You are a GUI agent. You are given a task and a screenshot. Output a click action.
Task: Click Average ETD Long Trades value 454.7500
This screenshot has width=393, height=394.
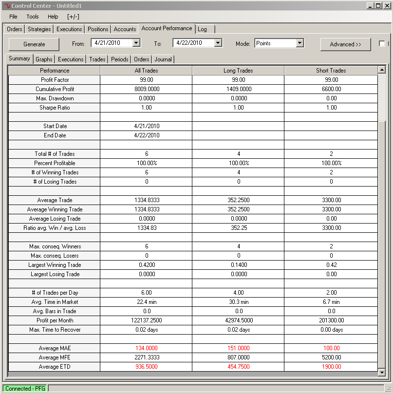pyautogui.click(x=239, y=367)
